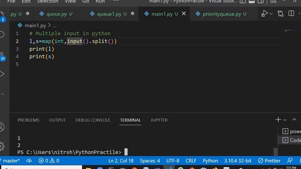Open the launch profile dropdown beside plus
301x169 pixels.
tap(285, 120)
